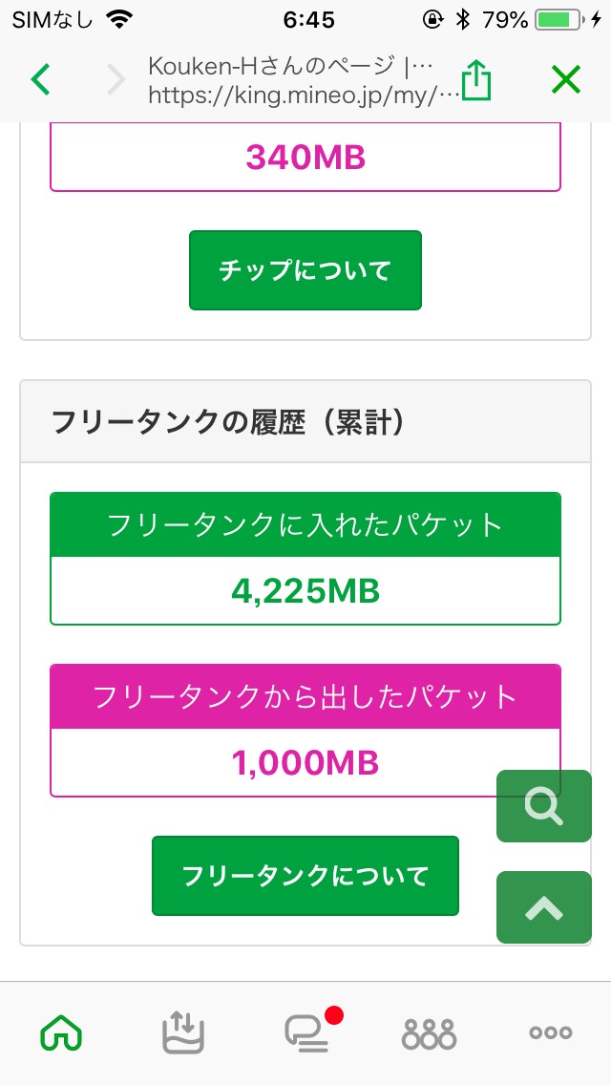Screen dimensions: 611x1085
Task: Tap the フリータンクから出したパケット pink header
Action: pyautogui.click(x=305, y=696)
